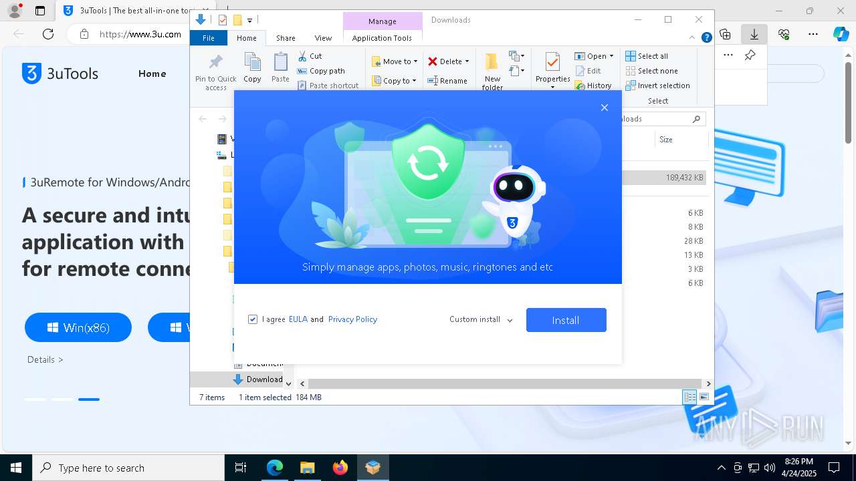Click the 3uTools logo on website
This screenshot has width=856, height=481.
pyautogui.click(x=60, y=73)
